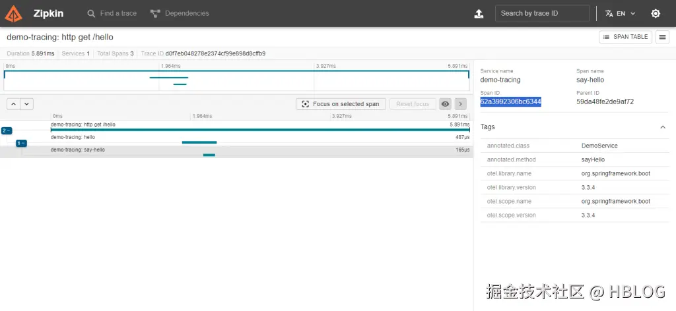Collapse the hello span's 1 child badge

[21, 143]
